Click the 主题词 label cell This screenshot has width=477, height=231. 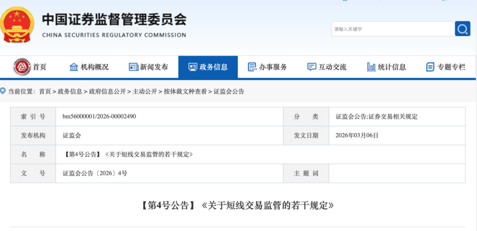pyautogui.click(x=306, y=173)
